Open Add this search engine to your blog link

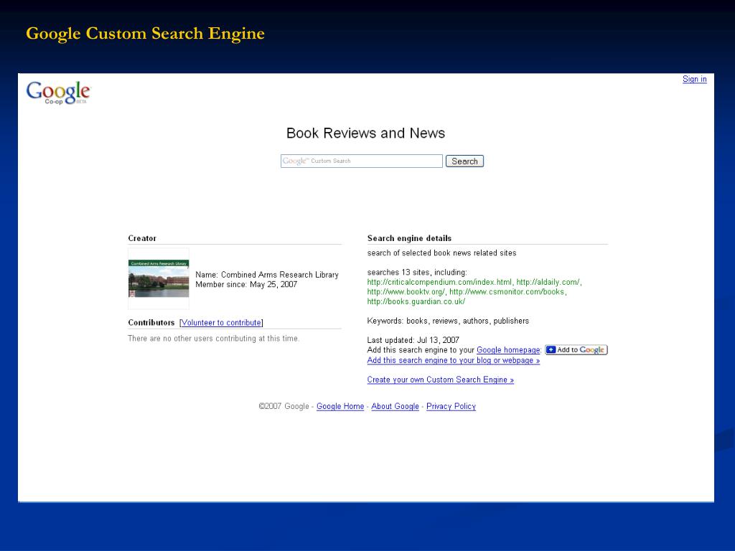coord(454,360)
